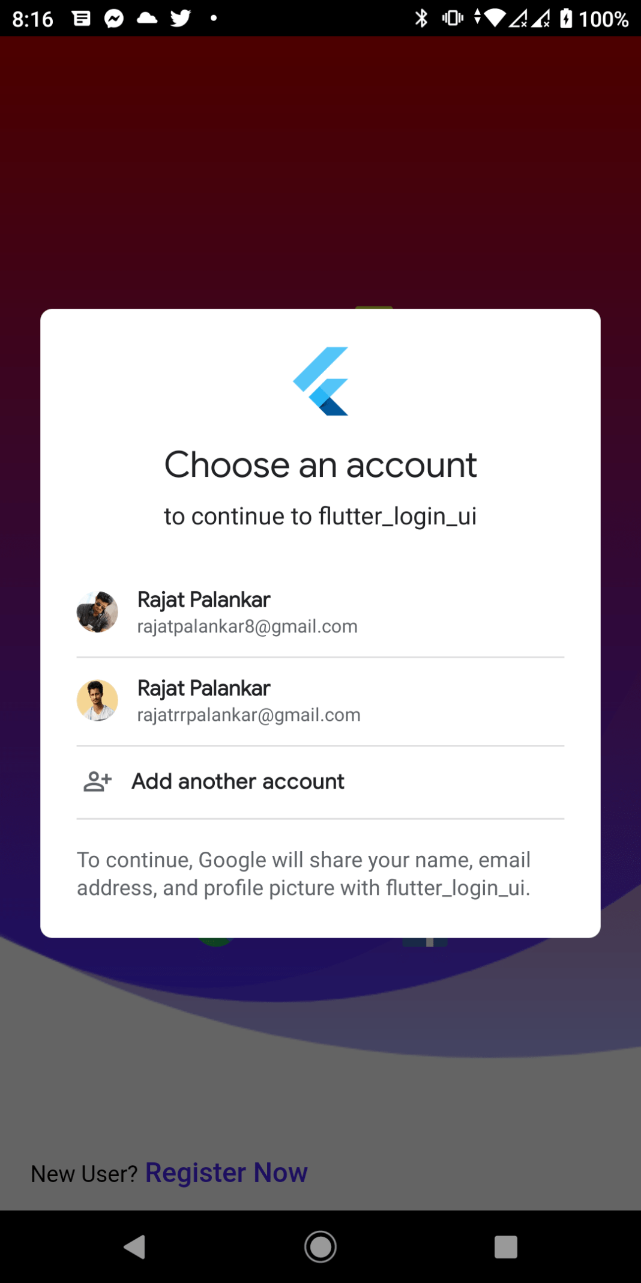Screen dimensions: 641x1283
Task: Select the rajatpalankar8@gmail.com account
Action: point(320,613)
